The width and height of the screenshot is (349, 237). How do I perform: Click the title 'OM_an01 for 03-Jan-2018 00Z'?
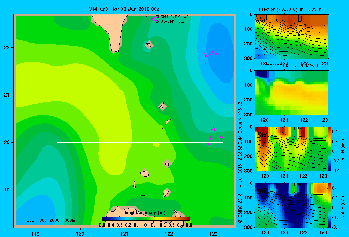[124, 9]
